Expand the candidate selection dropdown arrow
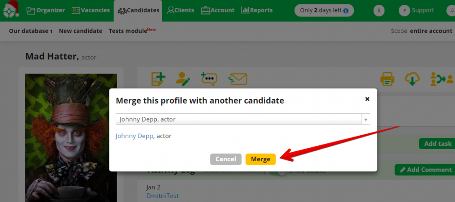Image resolution: width=455 pixels, height=202 pixels. tap(365, 119)
